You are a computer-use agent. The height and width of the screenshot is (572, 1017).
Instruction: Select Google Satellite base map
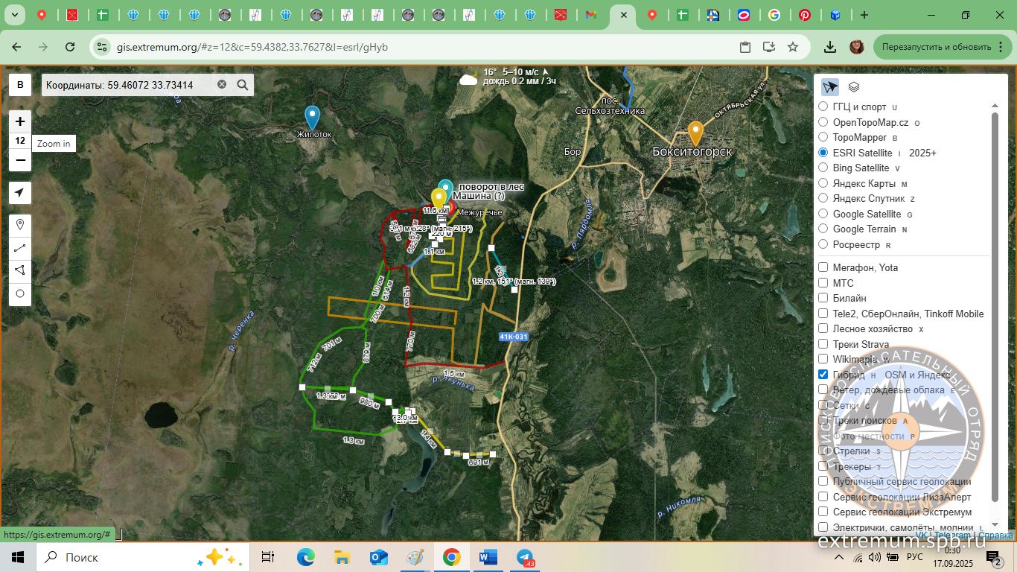point(823,214)
